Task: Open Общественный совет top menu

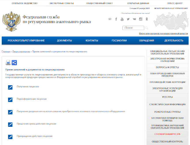Action: [99, 3]
